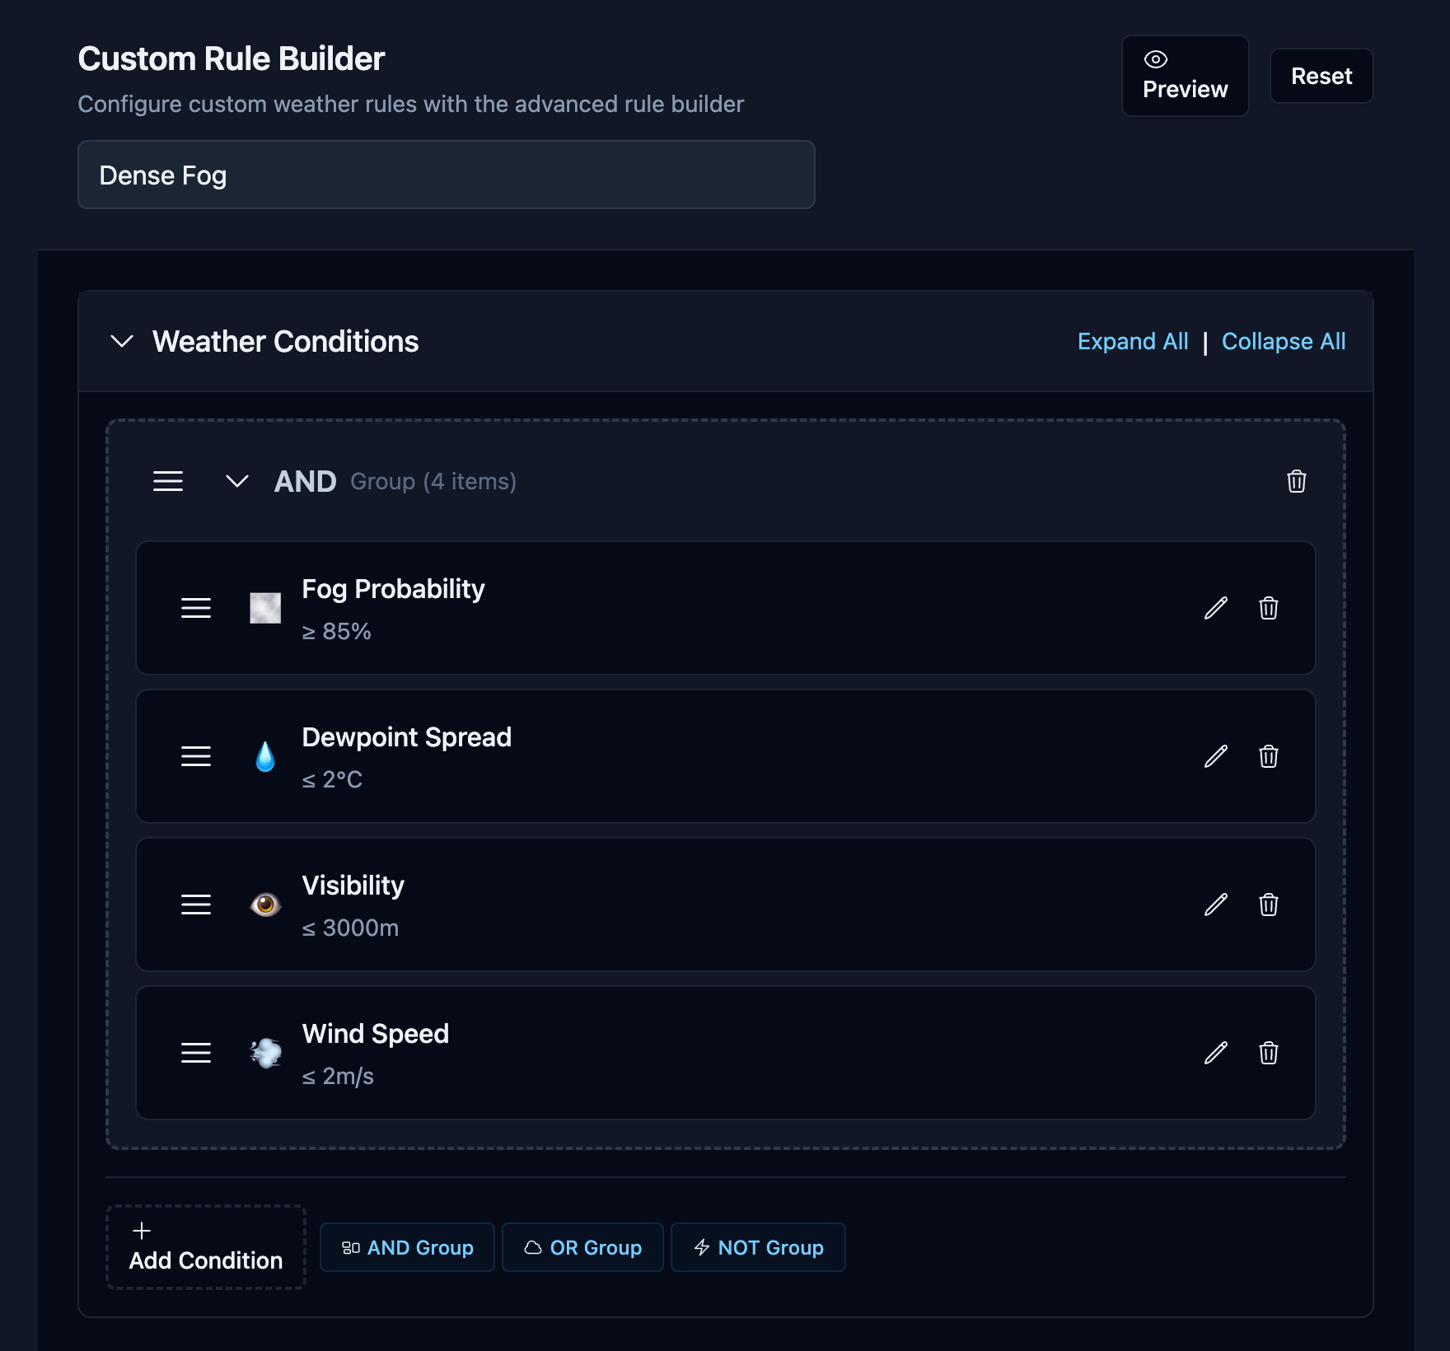This screenshot has width=1450, height=1351.
Task: Click Collapse All in Weather Conditions
Action: [x=1283, y=341]
